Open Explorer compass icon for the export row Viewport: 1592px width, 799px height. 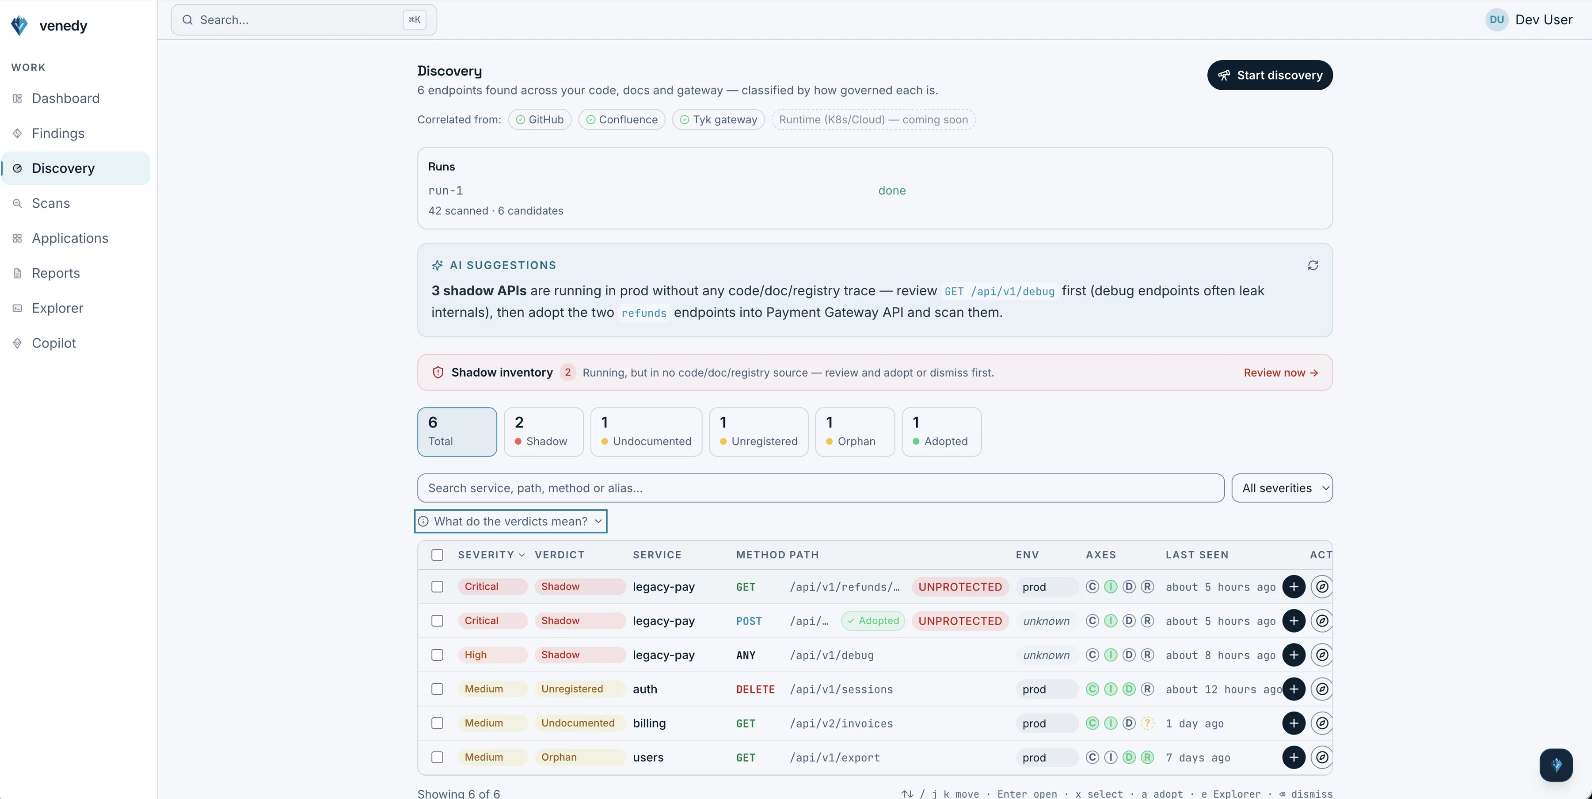pyautogui.click(x=1322, y=757)
